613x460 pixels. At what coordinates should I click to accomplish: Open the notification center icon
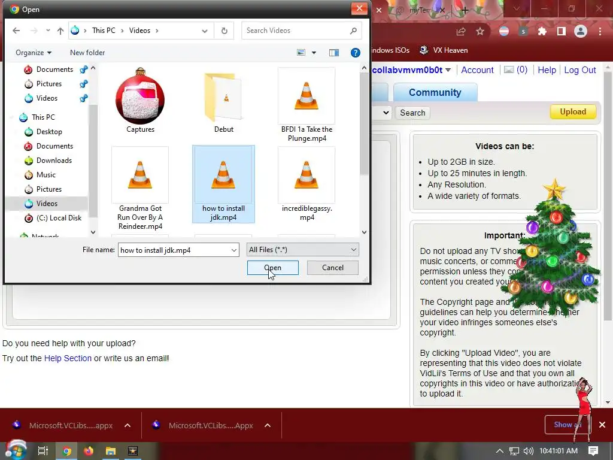point(593,451)
